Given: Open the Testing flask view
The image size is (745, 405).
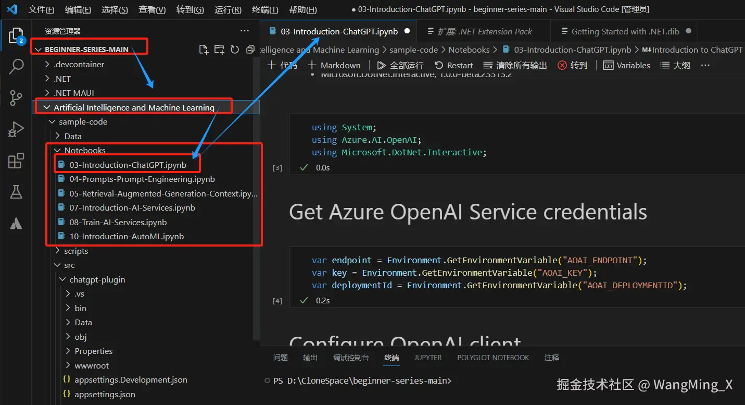Looking at the screenshot, I should coord(16,192).
